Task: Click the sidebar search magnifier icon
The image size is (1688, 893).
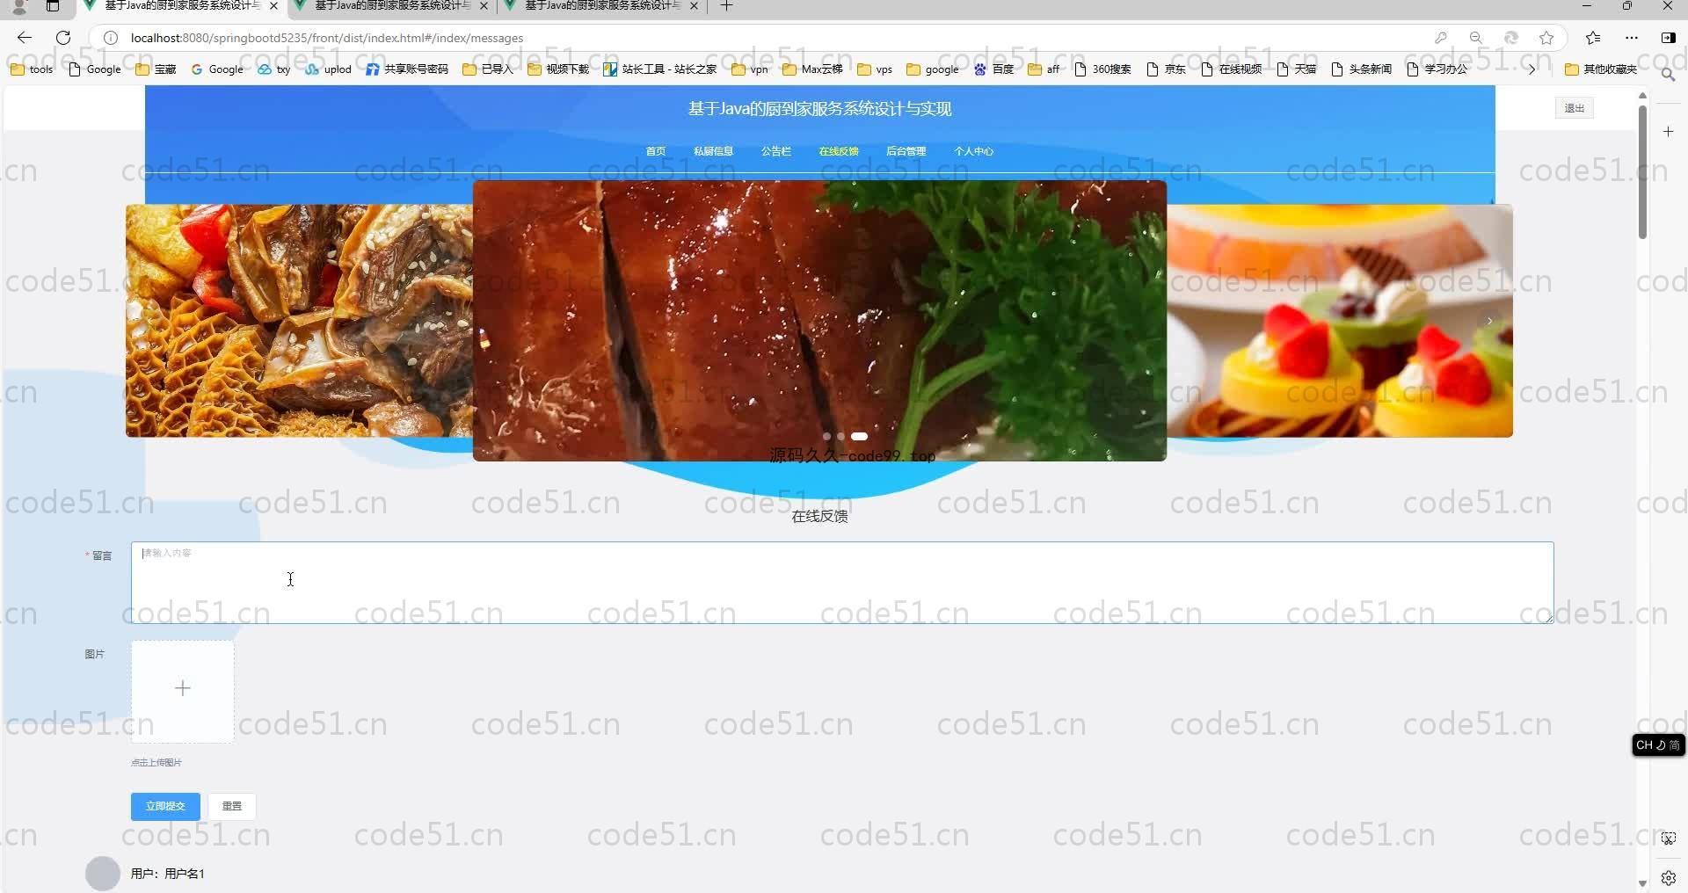Action: tap(1668, 75)
